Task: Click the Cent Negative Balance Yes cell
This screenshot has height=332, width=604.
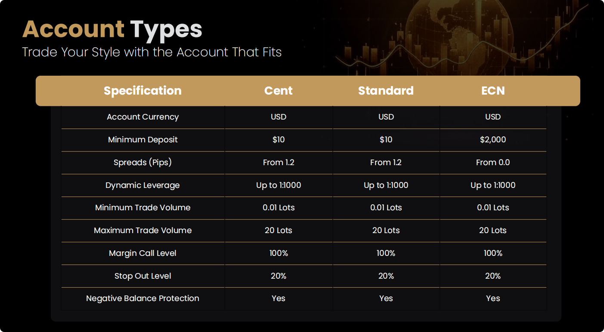Action: 279,298
